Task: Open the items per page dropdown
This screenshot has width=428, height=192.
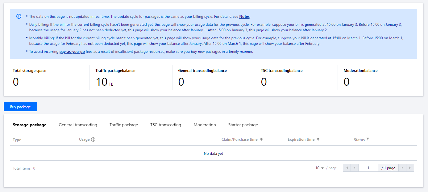Action: (319, 168)
